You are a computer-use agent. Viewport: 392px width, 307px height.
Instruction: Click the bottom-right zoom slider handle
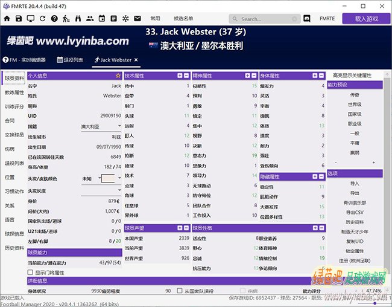click(x=375, y=303)
